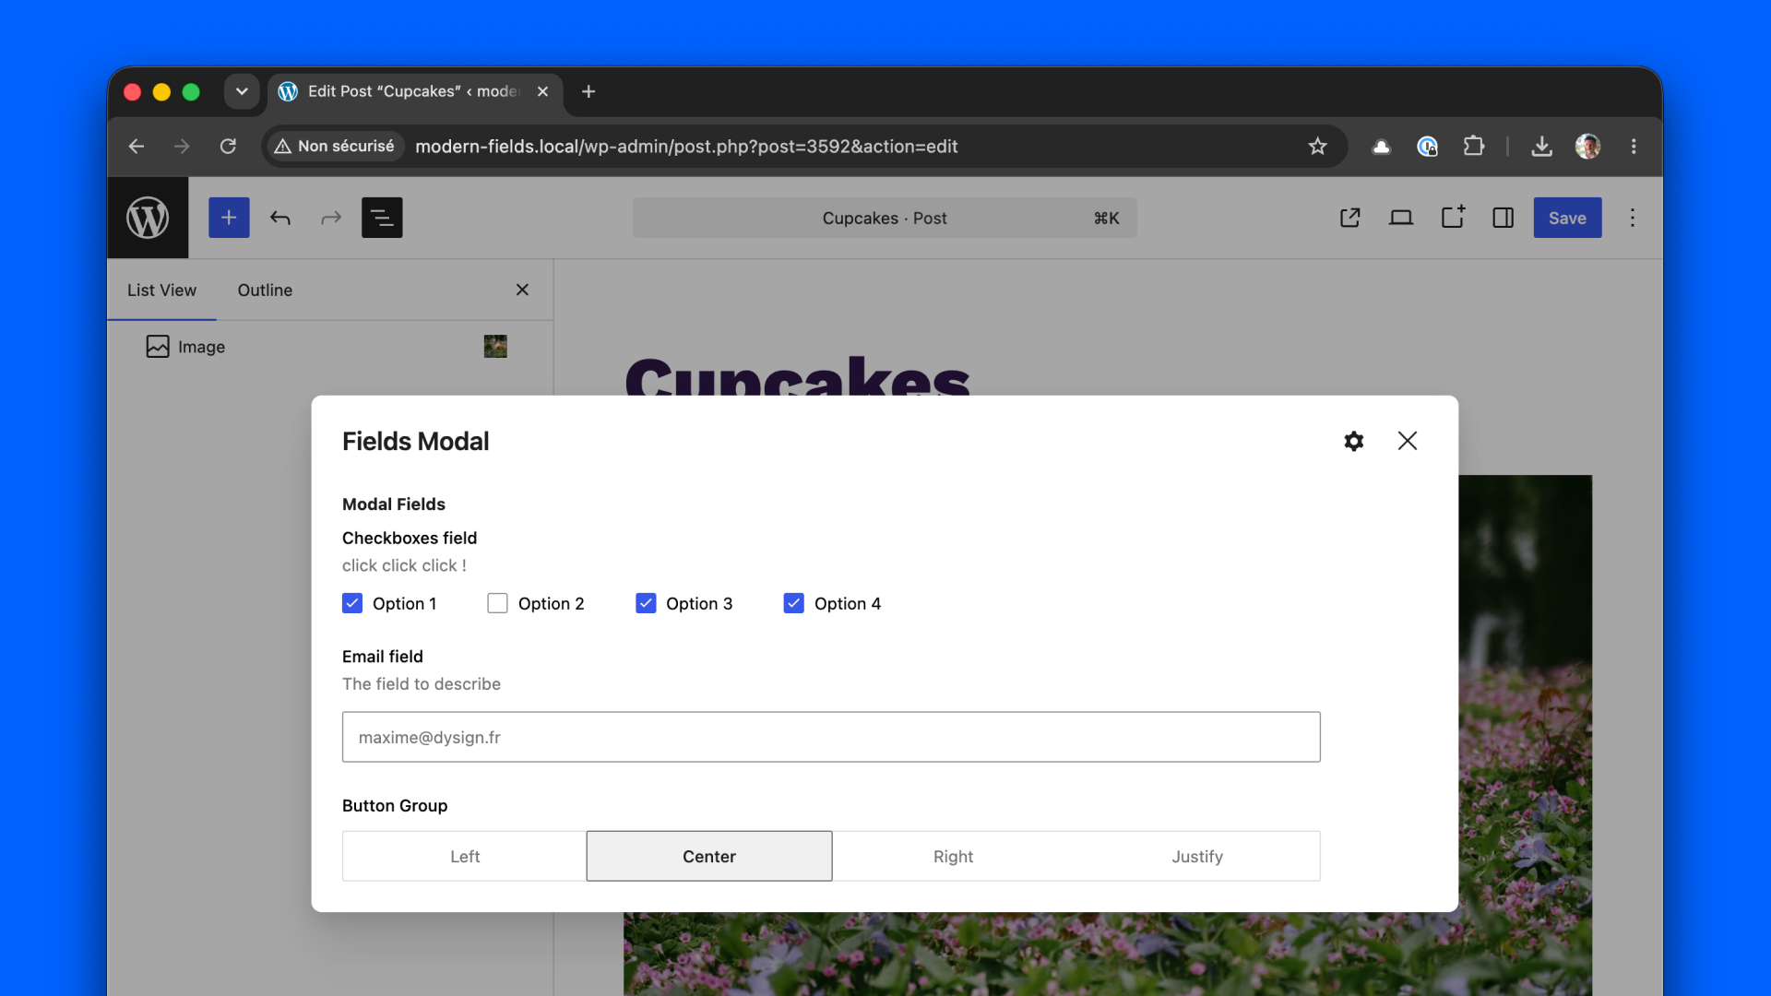Click the Option 4 label text
This screenshot has width=1771, height=996.
[848, 603]
